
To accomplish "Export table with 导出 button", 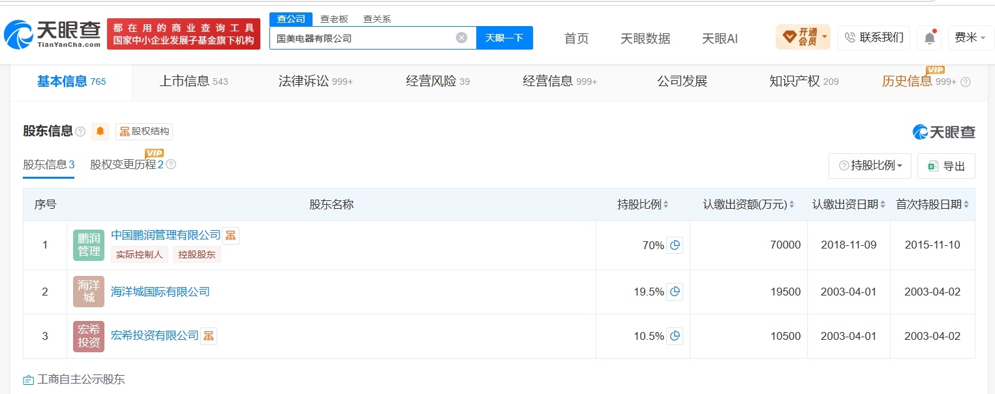I will pyautogui.click(x=946, y=166).
